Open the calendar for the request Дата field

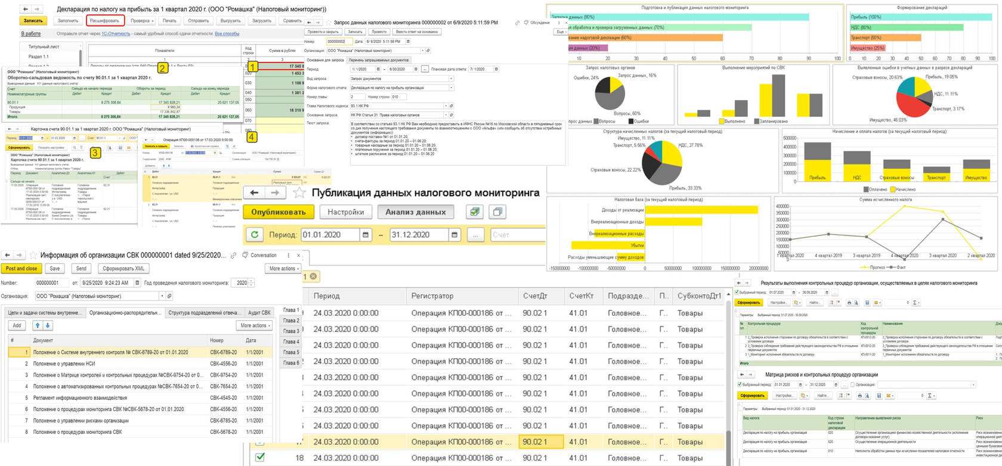[408, 42]
